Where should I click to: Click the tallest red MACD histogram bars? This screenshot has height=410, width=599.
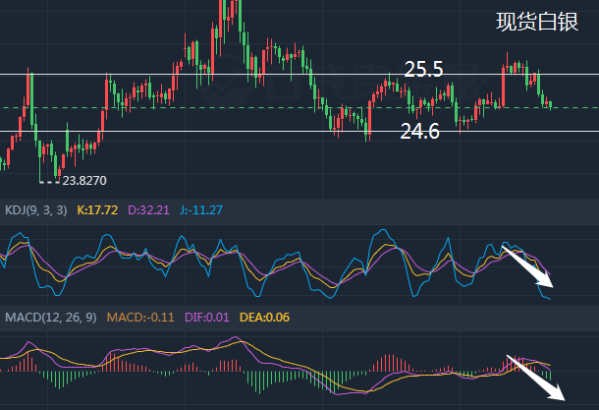click(x=390, y=364)
